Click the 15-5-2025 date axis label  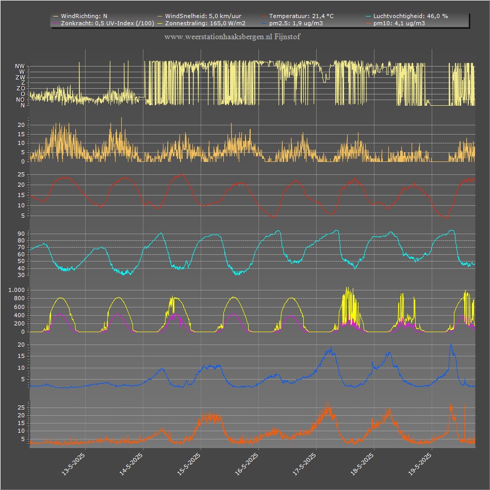pos(189,464)
